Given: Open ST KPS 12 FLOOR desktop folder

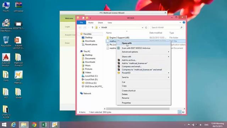Looking at the screenshot, I should [x=6, y=112].
